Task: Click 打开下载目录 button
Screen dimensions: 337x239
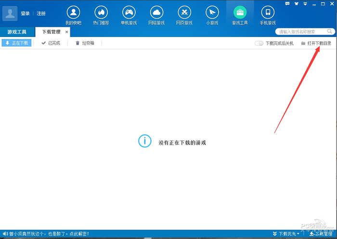Action: click(x=316, y=43)
